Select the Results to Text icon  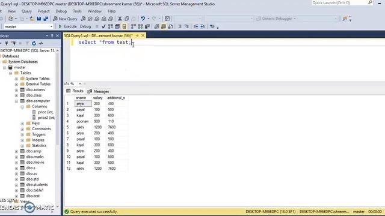[x=156, y=26]
